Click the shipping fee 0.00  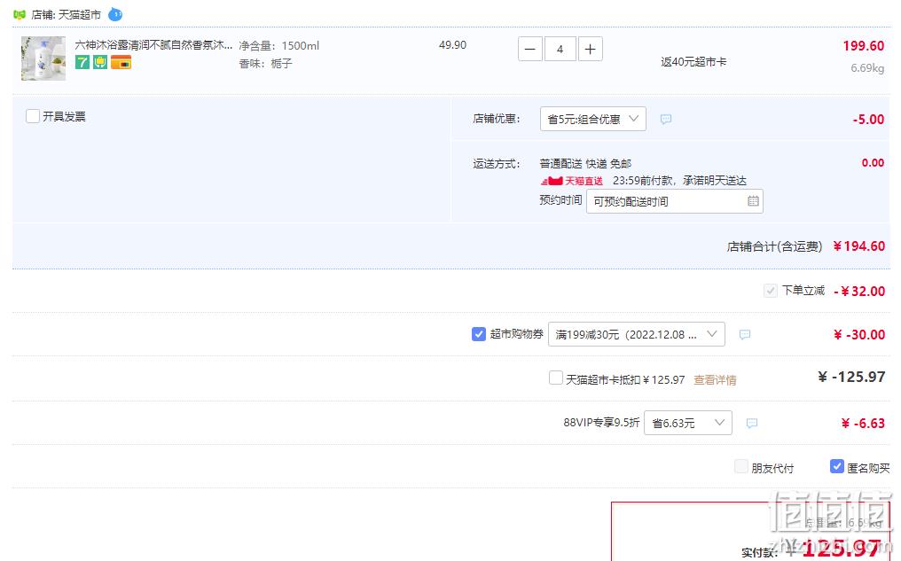click(x=873, y=163)
